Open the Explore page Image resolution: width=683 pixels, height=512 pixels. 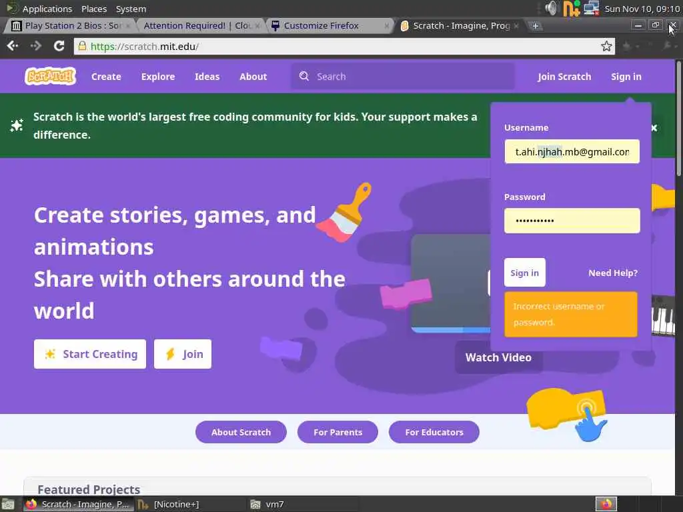[158, 77]
